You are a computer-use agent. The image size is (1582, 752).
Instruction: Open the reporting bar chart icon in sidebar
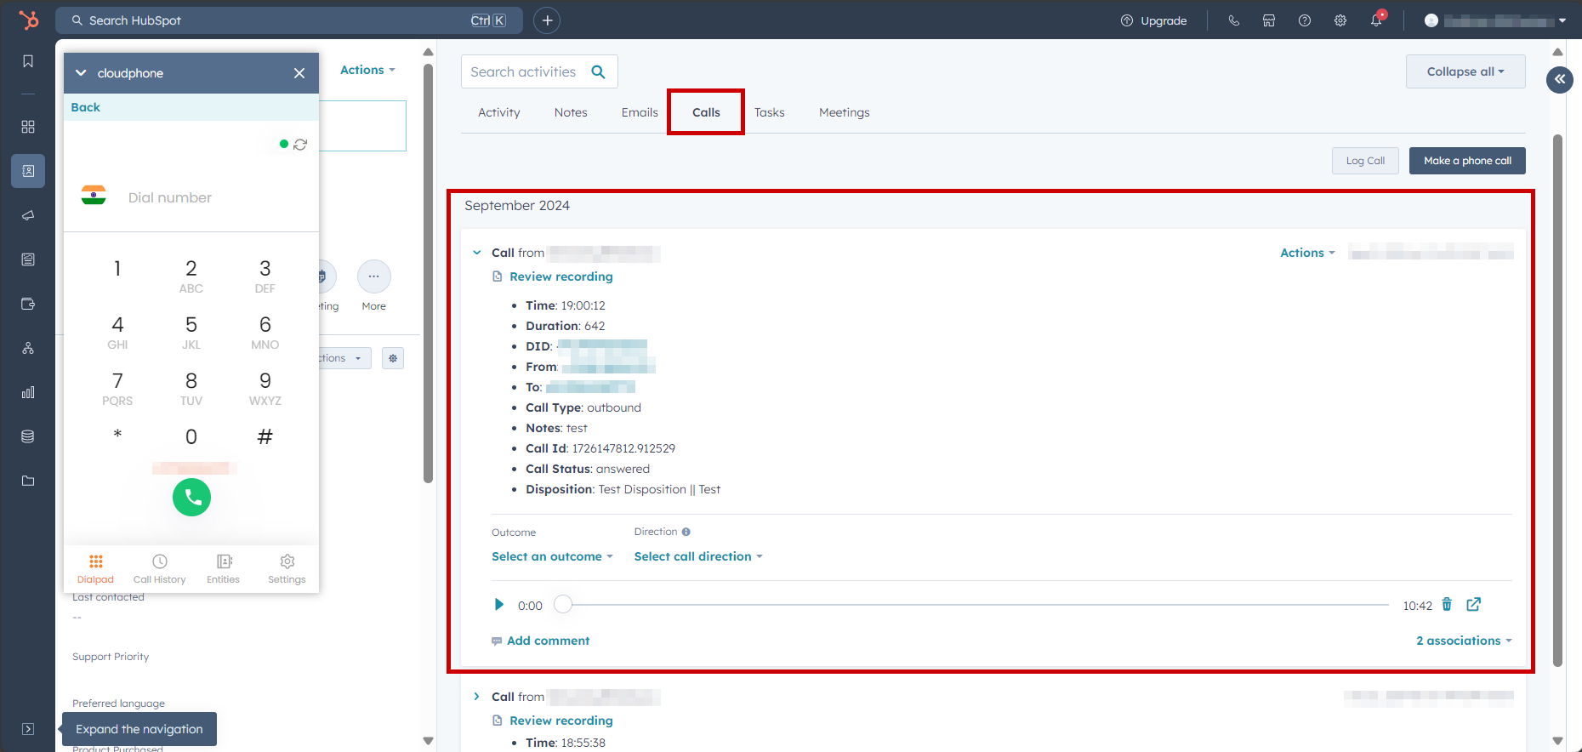(28, 392)
